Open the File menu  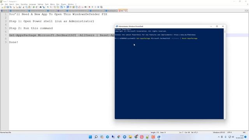(x=2, y=4)
